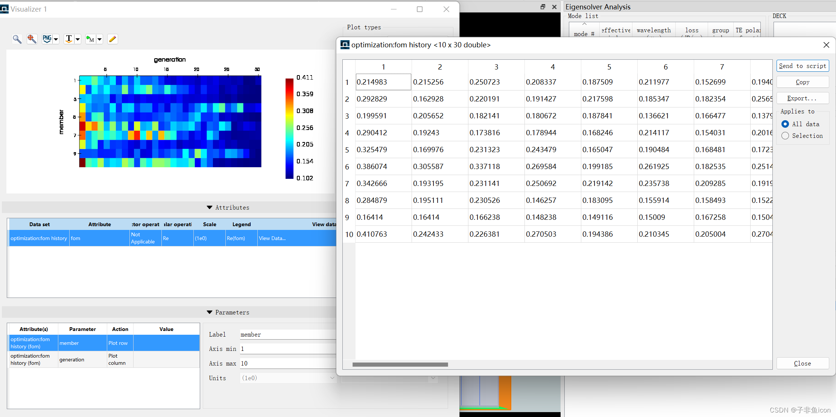Click the Send to script button

[802, 66]
